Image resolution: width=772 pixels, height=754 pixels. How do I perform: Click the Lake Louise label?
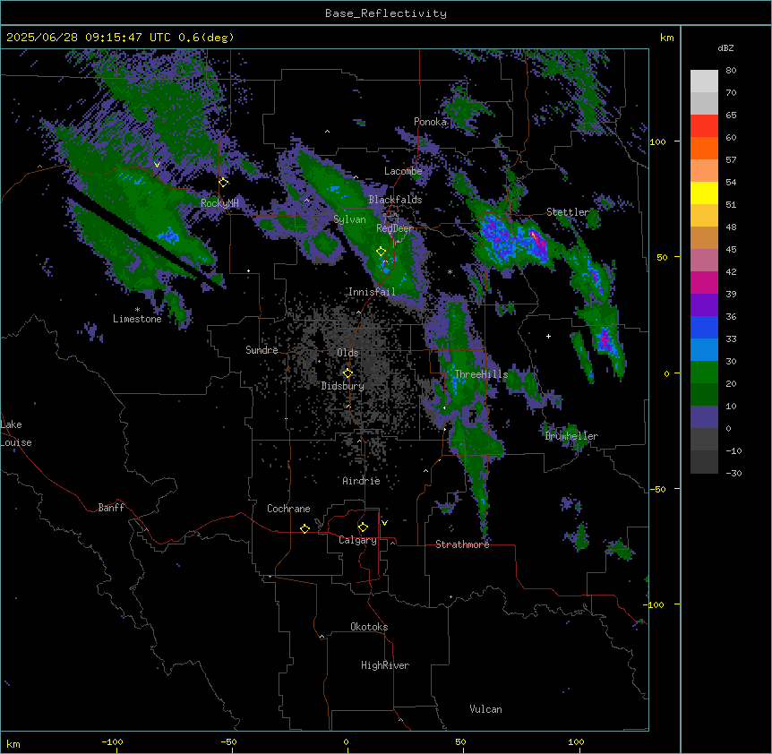tap(16, 433)
